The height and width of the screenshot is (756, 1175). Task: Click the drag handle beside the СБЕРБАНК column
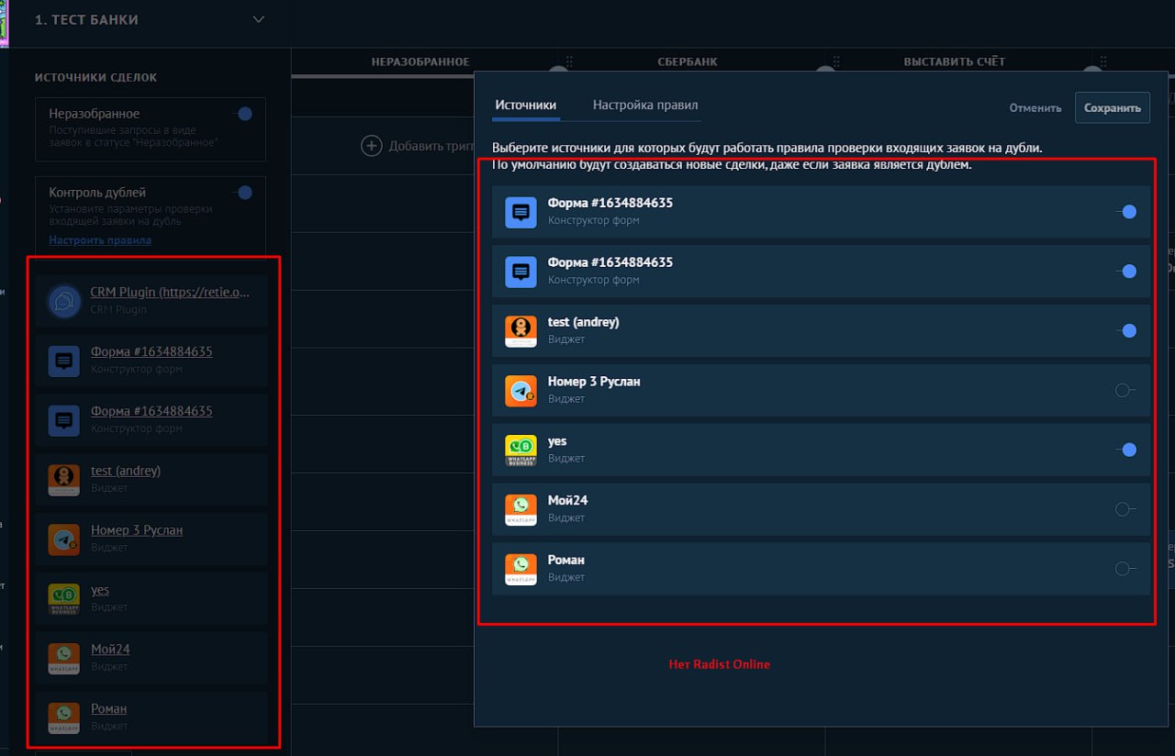[569, 61]
